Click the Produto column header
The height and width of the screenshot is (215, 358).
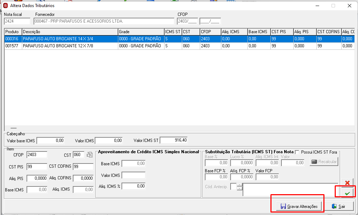click(13, 32)
